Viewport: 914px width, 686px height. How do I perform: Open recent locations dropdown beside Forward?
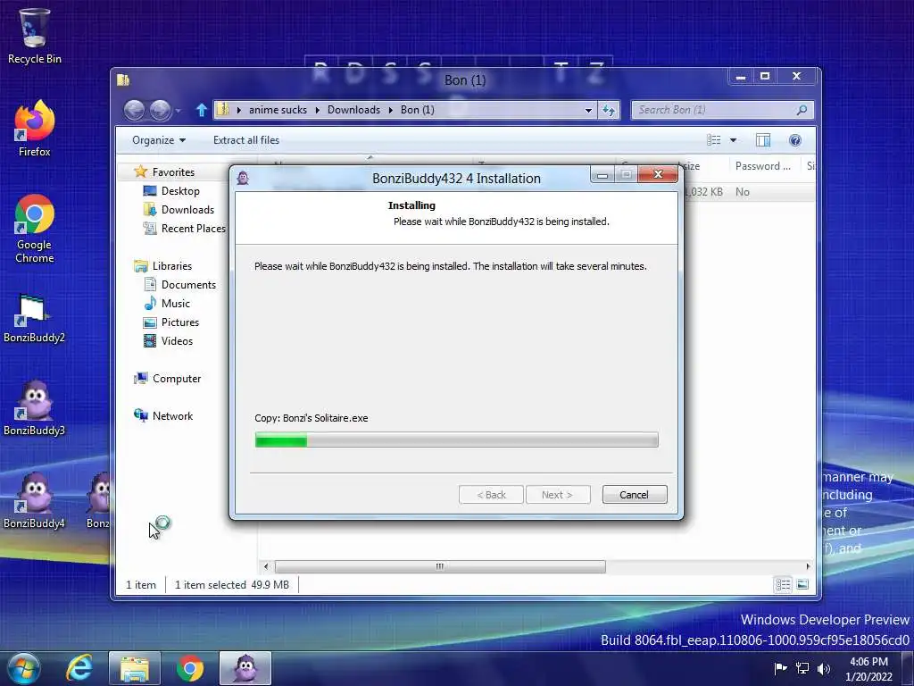(x=178, y=110)
